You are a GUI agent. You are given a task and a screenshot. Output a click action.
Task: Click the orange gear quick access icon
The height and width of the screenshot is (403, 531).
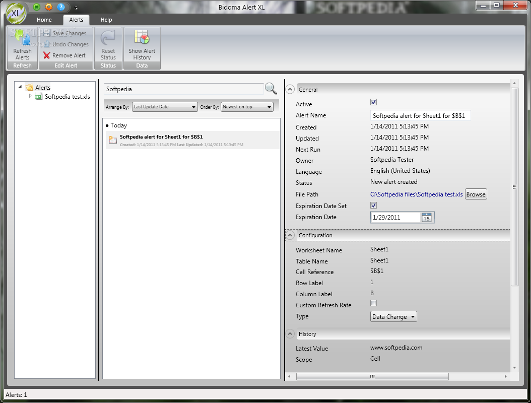pos(49,7)
